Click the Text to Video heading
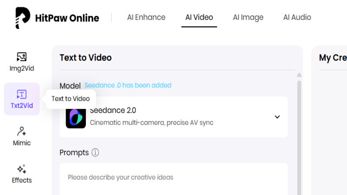Viewport: 347px width, 195px height. pos(85,58)
